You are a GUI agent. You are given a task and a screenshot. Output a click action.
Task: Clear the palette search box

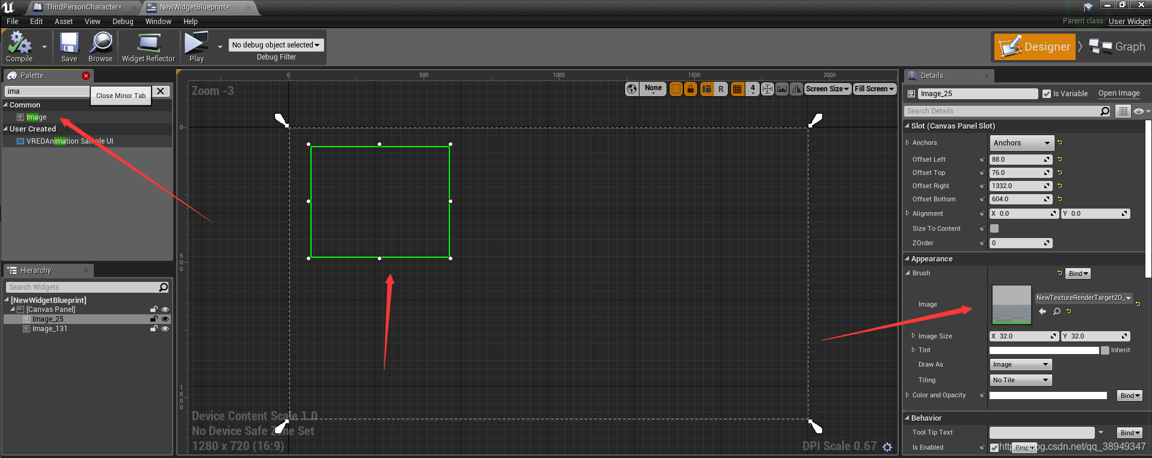[x=160, y=91]
